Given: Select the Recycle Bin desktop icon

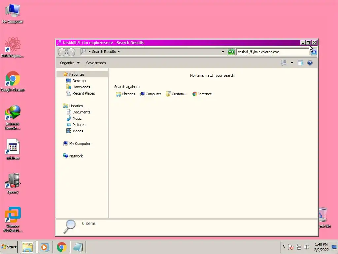Looking at the screenshot, I should 324,218.
